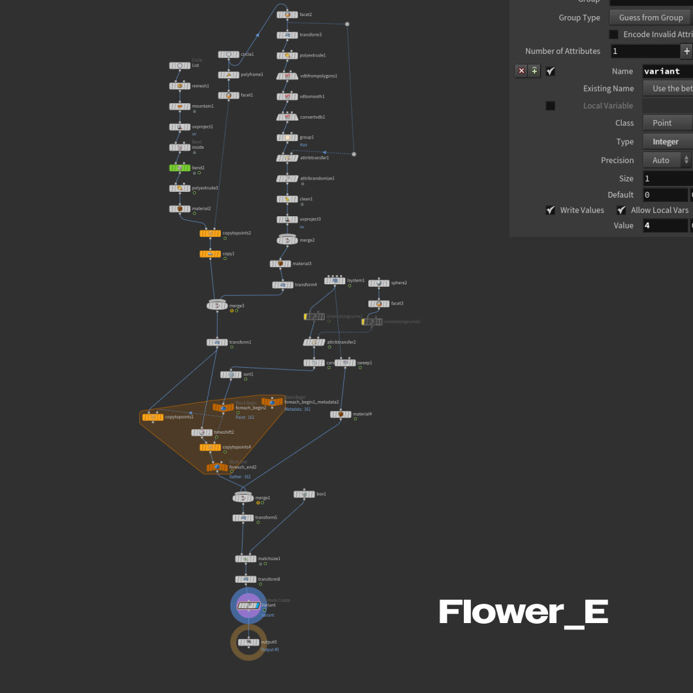Toggle the Allow Local Vars checkbox
Screen dimensions: 693x693
pos(621,210)
